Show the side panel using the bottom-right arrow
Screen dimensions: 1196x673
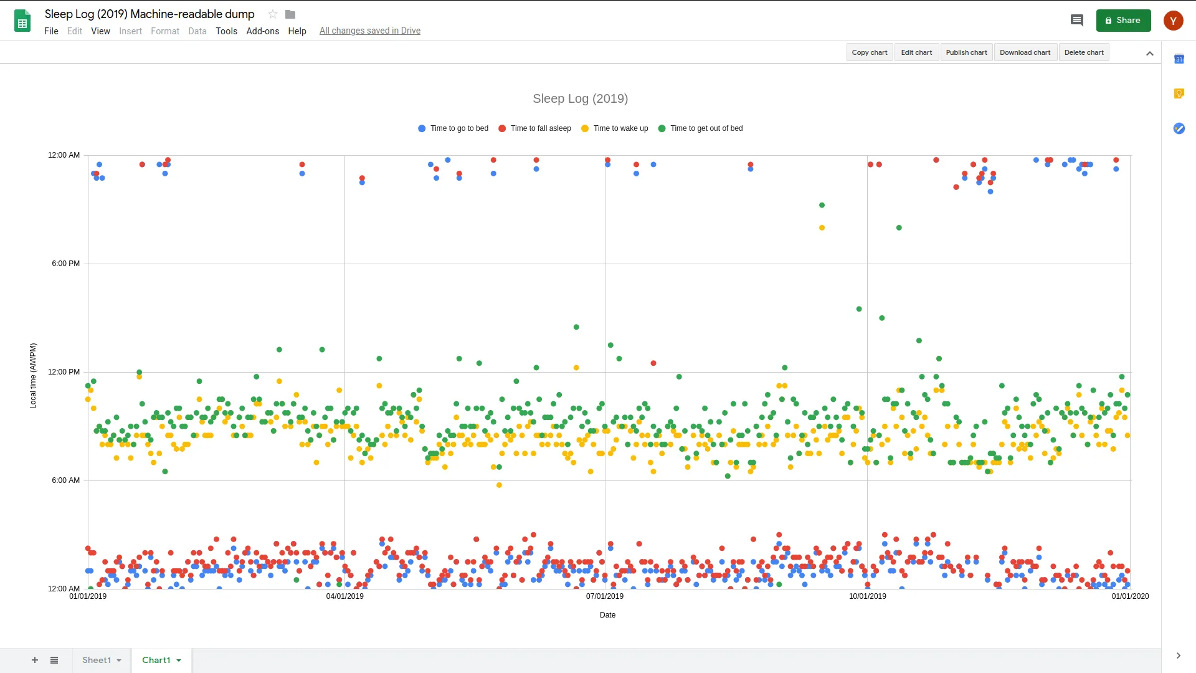tap(1178, 656)
